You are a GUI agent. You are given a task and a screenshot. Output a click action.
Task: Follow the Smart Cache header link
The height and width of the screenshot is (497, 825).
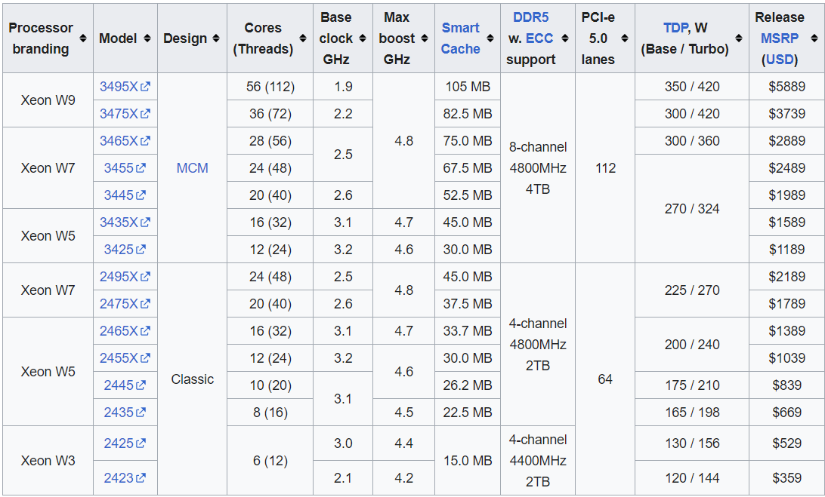(x=460, y=38)
